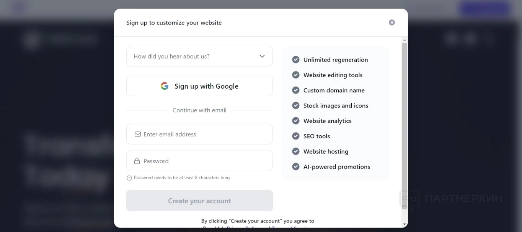The width and height of the screenshot is (522, 232).
Task: Click checkmark beside Website analytics
Action: click(295, 121)
